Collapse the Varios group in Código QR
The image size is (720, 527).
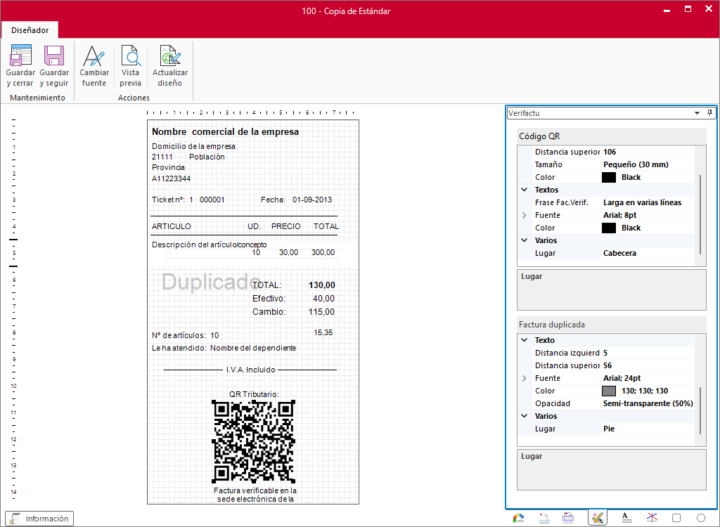click(525, 240)
